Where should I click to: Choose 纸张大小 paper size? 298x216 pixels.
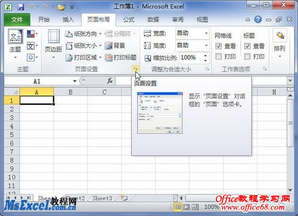[83, 46]
